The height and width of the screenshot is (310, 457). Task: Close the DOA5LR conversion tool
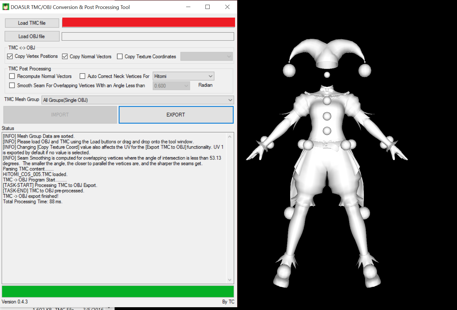227,7
